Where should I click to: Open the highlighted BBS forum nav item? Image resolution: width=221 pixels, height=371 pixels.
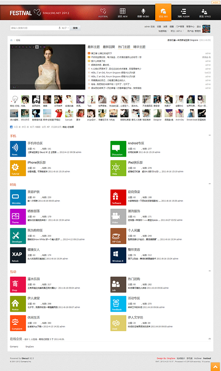coord(163,12)
